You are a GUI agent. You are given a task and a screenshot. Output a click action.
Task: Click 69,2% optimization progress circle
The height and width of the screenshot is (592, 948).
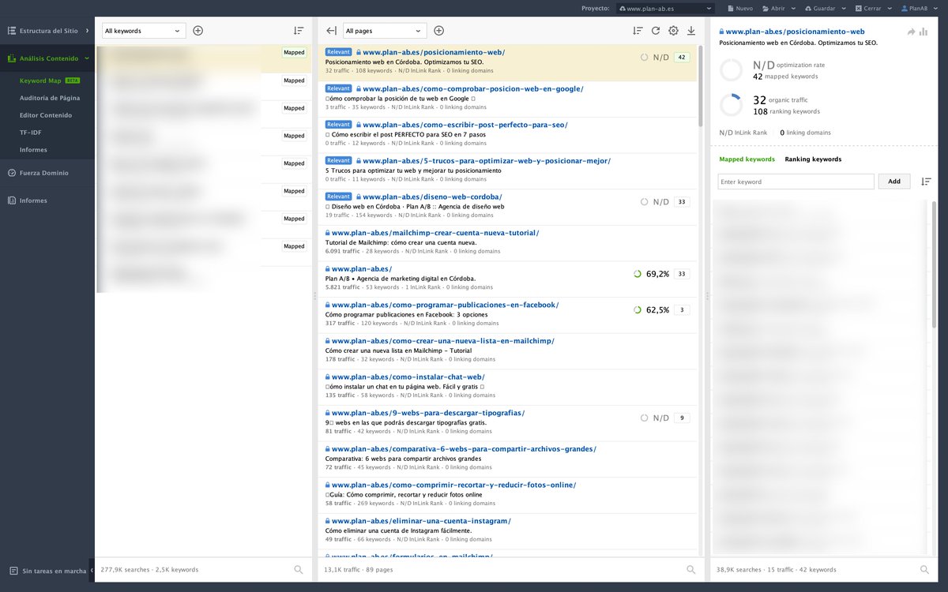tap(638, 274)
